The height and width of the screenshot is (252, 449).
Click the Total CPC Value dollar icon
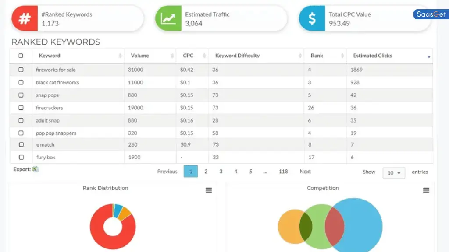[x=312, y=18]
